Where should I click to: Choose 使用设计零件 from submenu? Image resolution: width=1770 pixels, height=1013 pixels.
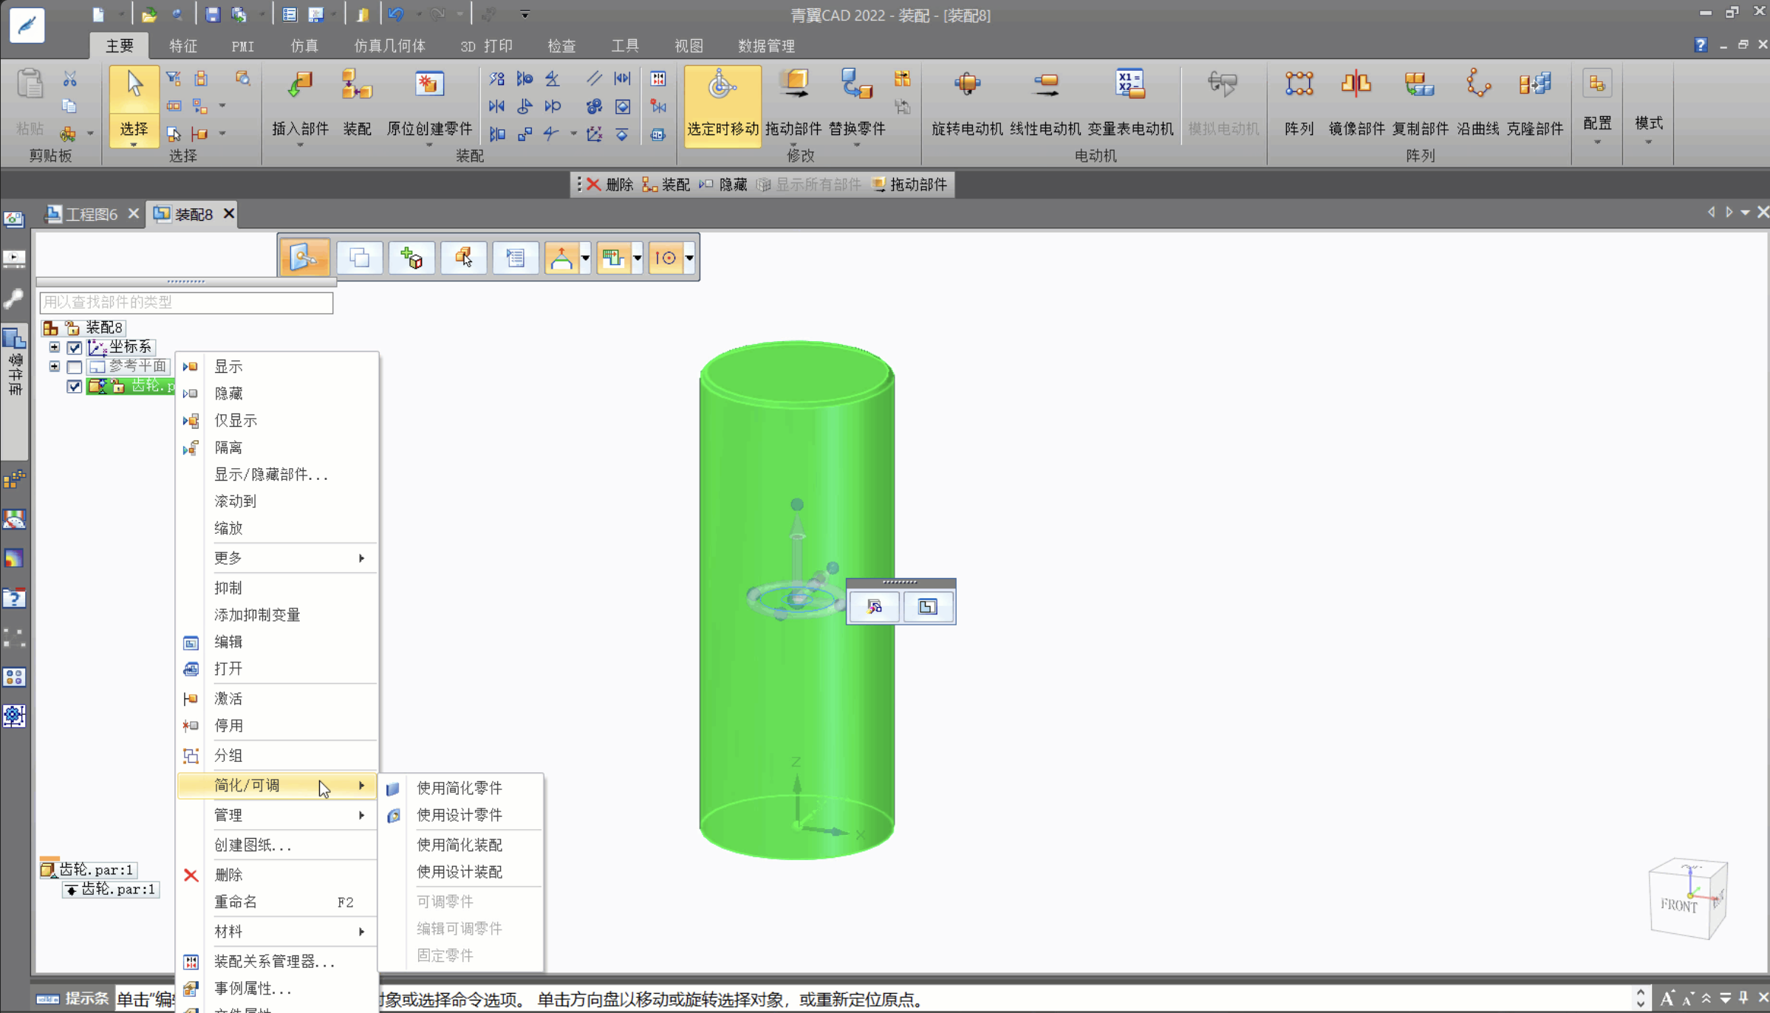pyautogui.click(x=459, y=815)
